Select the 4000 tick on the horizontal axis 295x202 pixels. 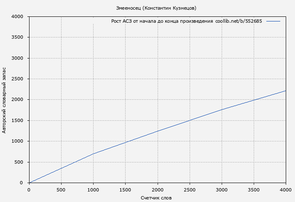click(285, 190)
